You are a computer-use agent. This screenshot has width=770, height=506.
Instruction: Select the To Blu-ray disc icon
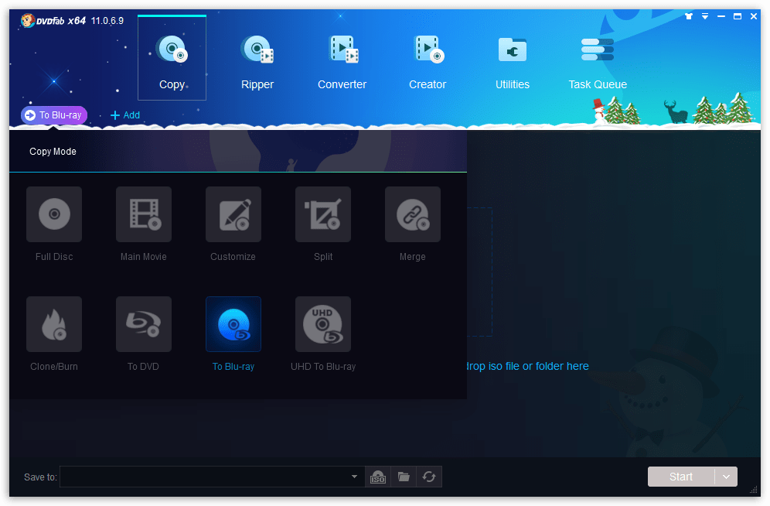(233, 324)
